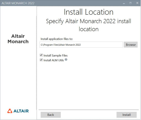Uncheck Install Sample Files checkbox

click(x=41, y=55)
